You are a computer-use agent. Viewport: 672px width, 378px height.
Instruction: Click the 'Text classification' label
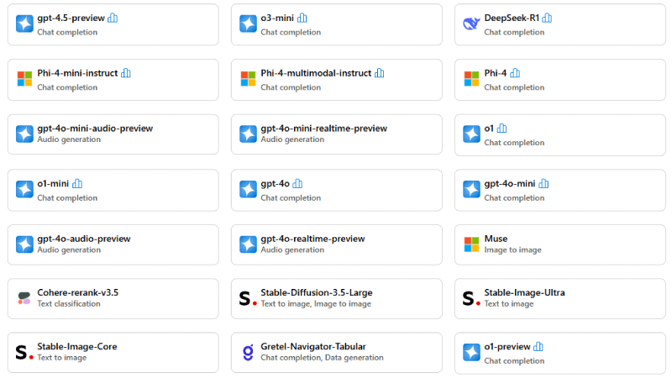coord(69,304)
